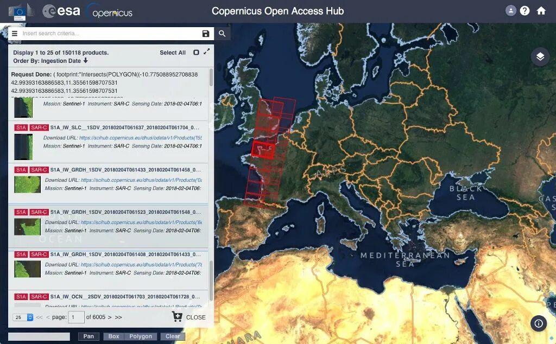The width and height of the screenshot is (556, 344).
Task: Close the results panel
Action: (195, 317)
